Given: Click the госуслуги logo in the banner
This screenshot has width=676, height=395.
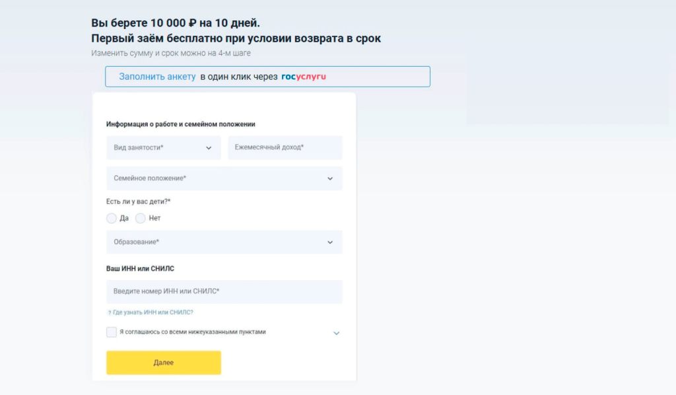Looking at the screenshot, I should 304,77.
